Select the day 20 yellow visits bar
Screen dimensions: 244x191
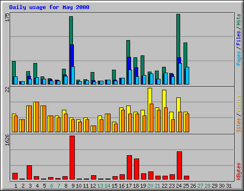coord(150,96)
